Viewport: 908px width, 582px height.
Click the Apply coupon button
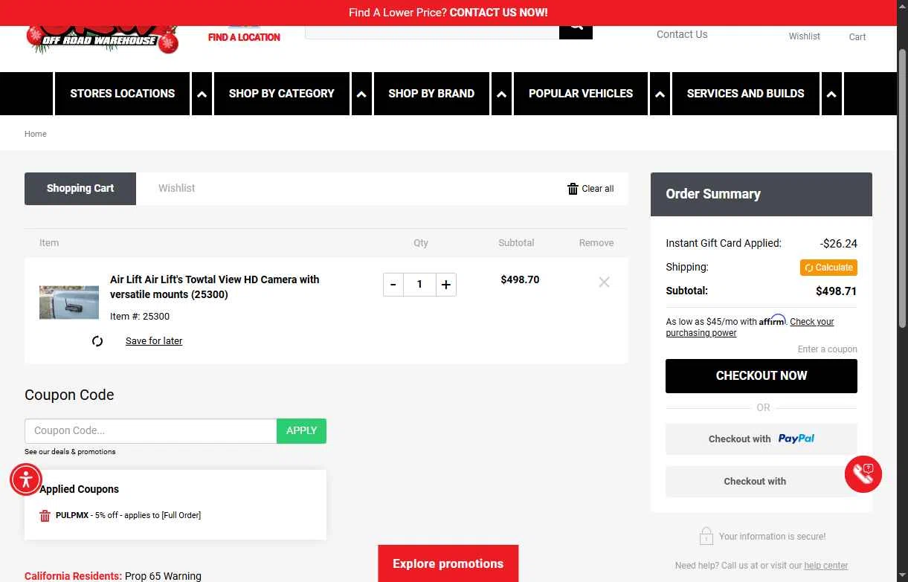(301, 431)
